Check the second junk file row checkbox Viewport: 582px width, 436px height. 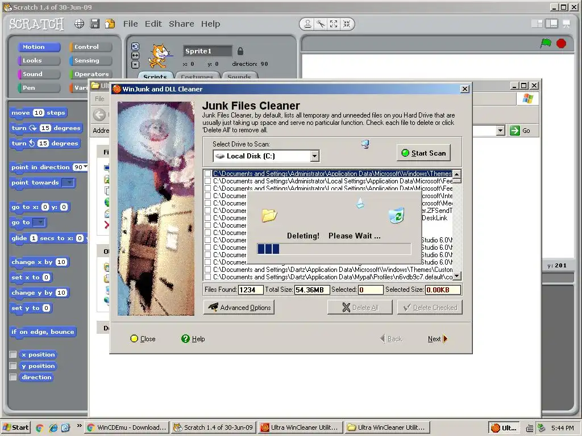click(208, 181)
